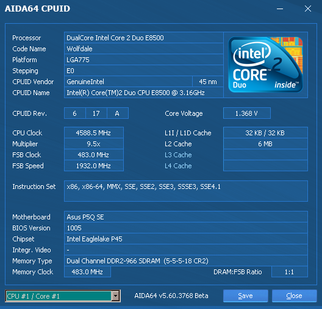Click the L2 Cache value 6 MB
The width and height of the screenshot is (322, 309).
coord(265,144)
